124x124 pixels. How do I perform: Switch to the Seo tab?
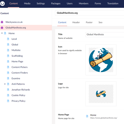coord(100,22)
